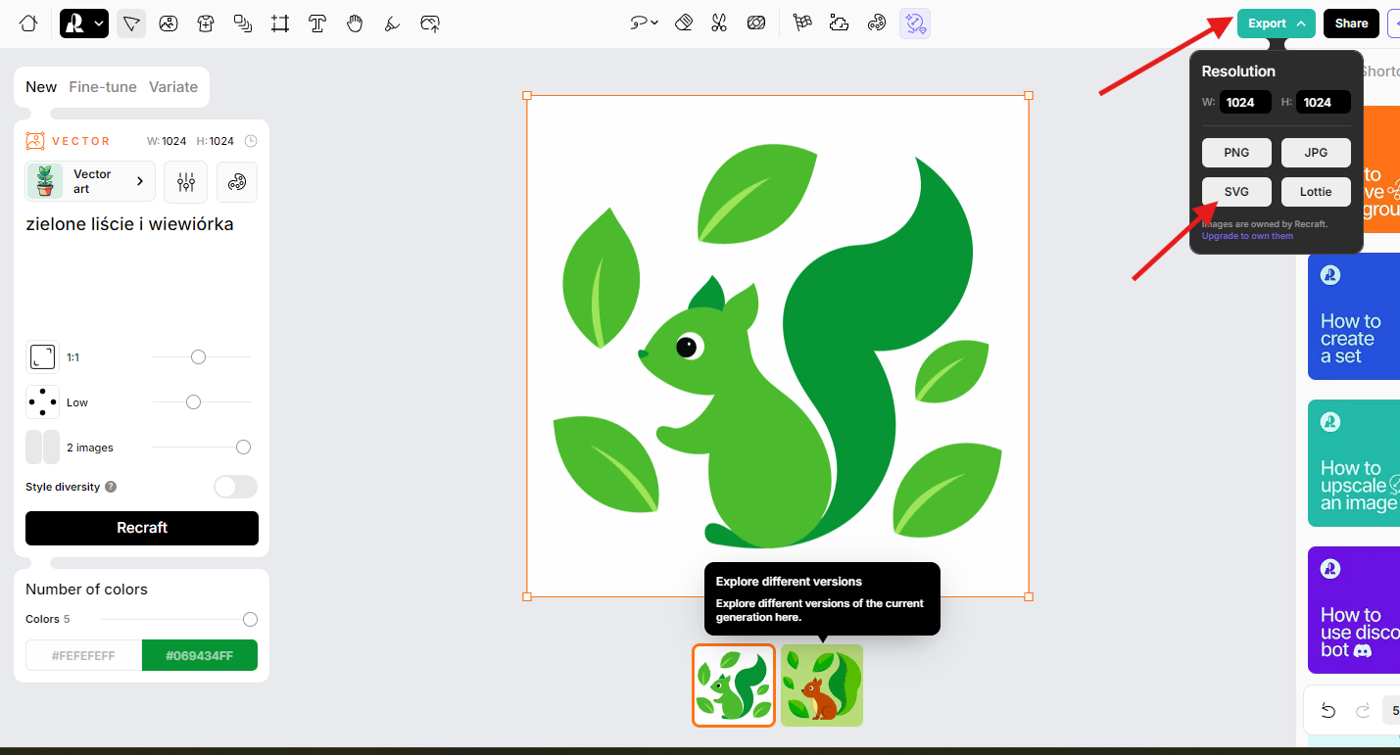
Task: Select the stacked image set tool
Action: coord(243,24)
